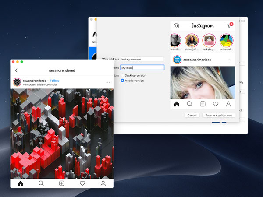Follow rawandrendered
The height and width of the screenshot is (197, 263).
tap(54, 81)
